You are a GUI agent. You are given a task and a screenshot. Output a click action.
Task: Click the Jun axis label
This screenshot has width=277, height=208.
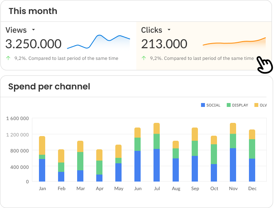138,189
